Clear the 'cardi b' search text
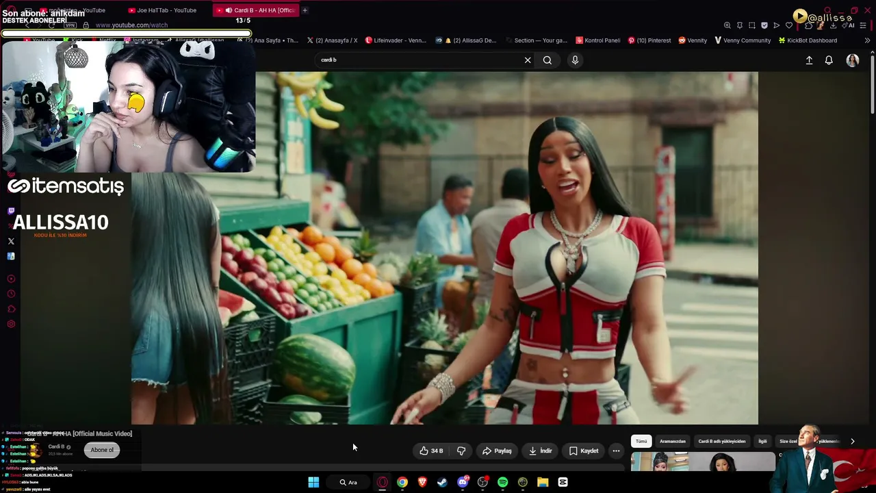 click(528, 60)
